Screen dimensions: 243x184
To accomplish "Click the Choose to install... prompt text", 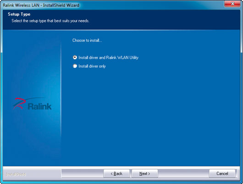I will [87, 40].
